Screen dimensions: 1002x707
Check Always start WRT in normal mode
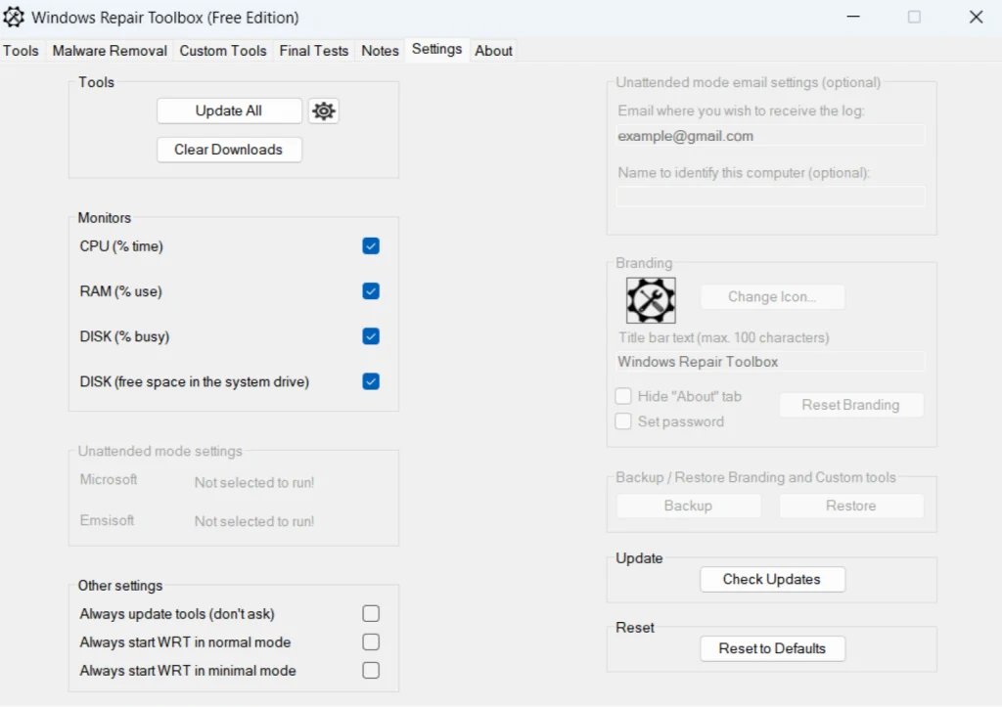coord(370,641)
